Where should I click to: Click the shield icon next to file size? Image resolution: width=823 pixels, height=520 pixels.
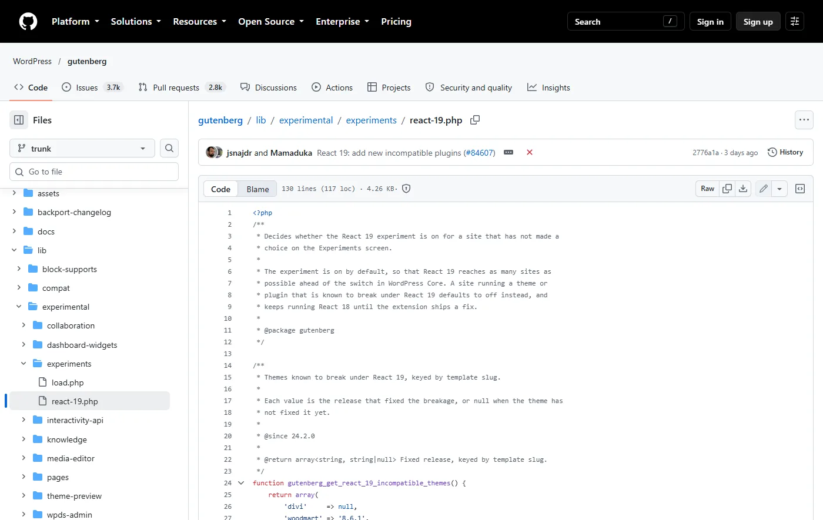(x=406, y=189)
